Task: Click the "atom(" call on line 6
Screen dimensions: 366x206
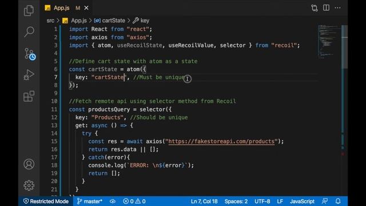Action: (134, 69)
